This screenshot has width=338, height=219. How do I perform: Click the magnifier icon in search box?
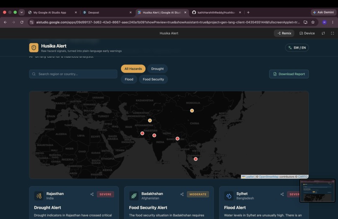pyautogui.click(x=34, y=74)
